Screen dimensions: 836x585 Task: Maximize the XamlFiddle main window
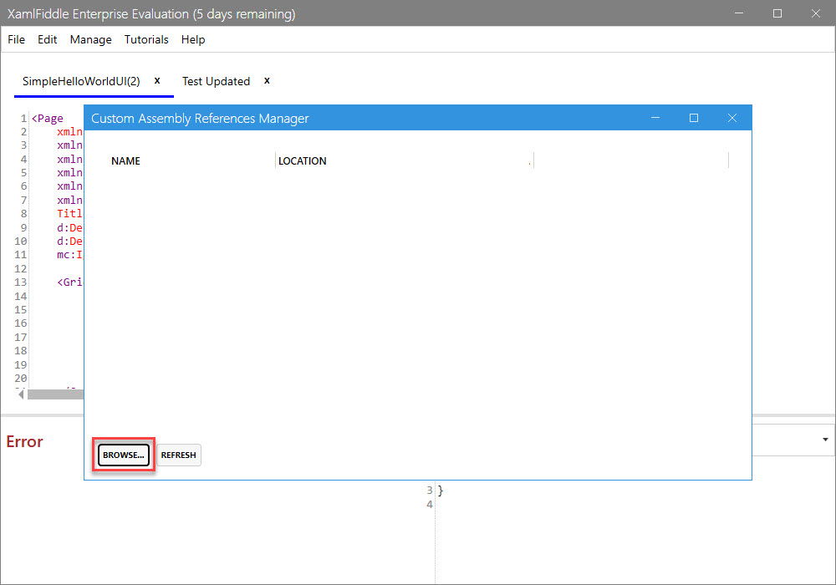pos(777,13)
